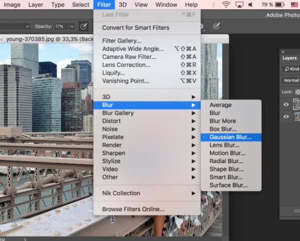Close the Layers panel with the x button

[283, 51]
